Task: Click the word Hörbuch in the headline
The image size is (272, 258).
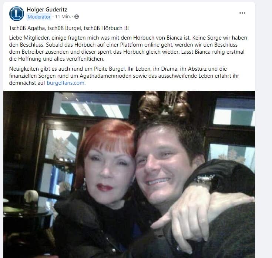Action: pyautogui.click(x=112, y=28)
